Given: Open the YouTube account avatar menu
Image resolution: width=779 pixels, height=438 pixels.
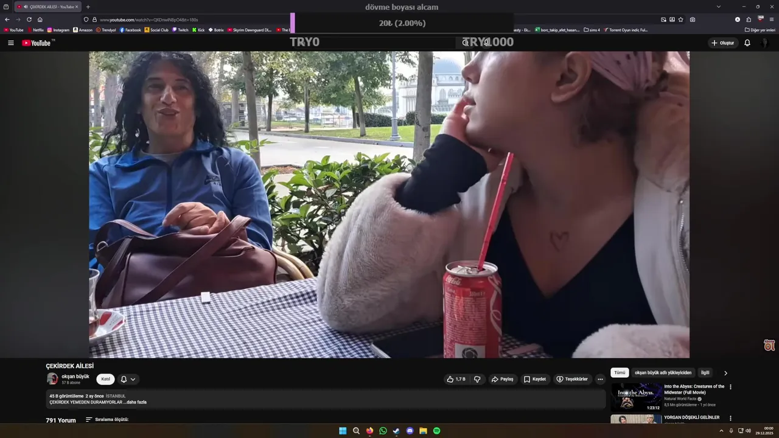Looking at the screenshot, I should click(x=764, y=43).
